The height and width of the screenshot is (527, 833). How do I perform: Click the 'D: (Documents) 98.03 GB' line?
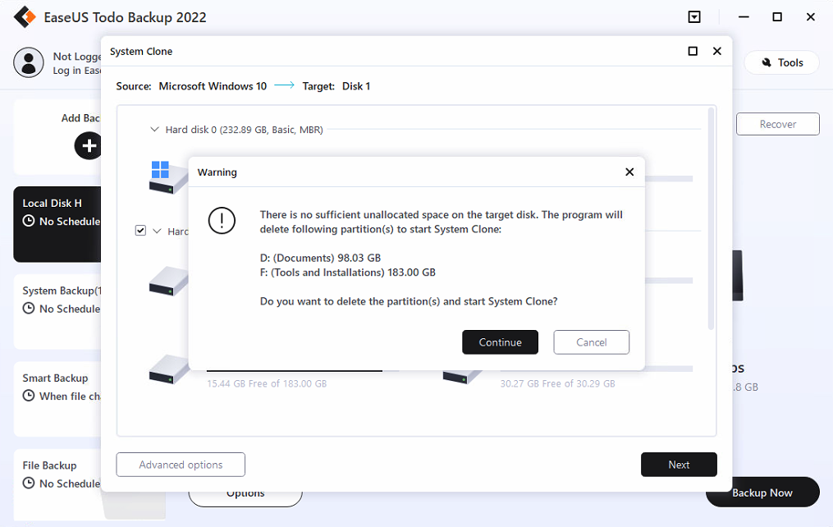(x=320, y=258)
